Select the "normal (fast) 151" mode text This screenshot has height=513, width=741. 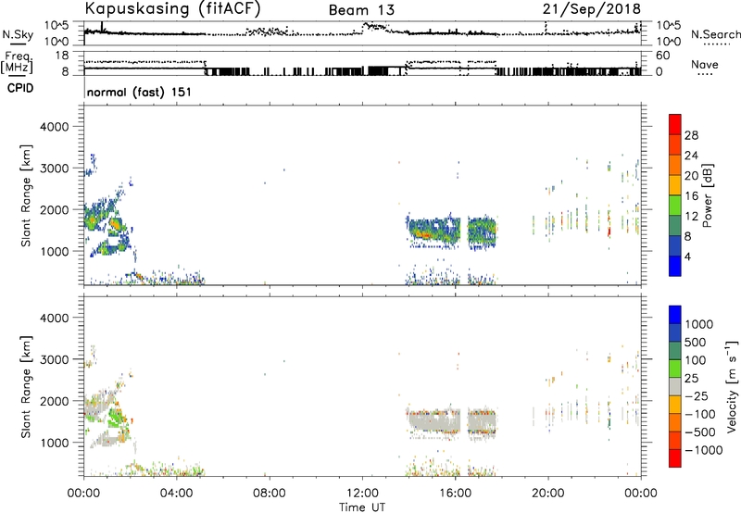tap(140, 92)
